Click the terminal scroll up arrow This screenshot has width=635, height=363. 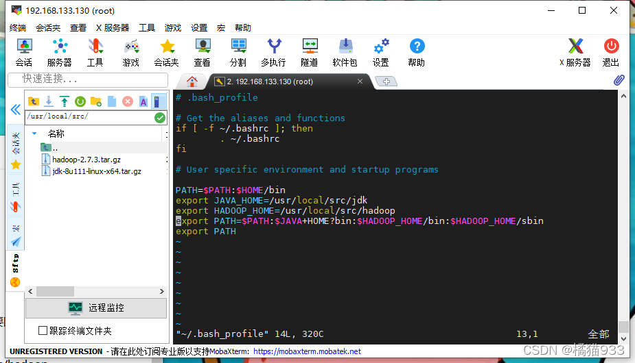tap(623, 96)
